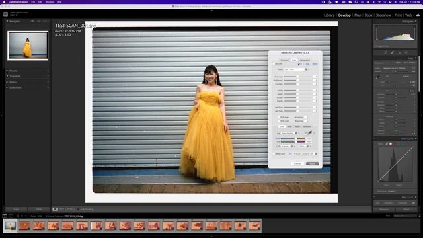Open the File menu
This screenshot has height=238, width=423.
pos(33,2)
